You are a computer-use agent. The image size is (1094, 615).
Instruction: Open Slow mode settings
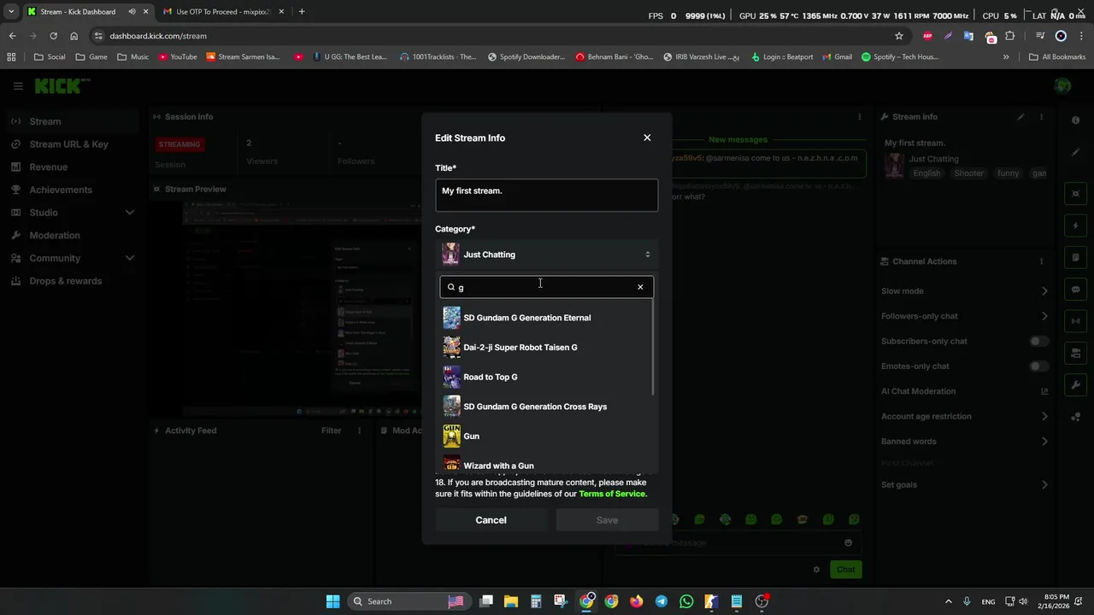pos(964,291)
